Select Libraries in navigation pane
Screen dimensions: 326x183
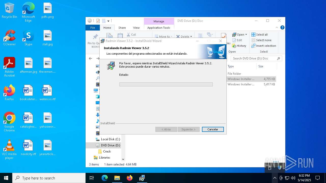(102, 158)
